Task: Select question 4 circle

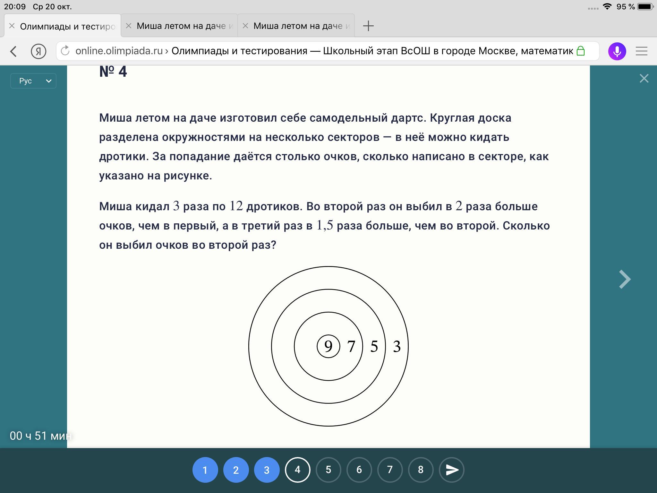Action: point(297,470)
